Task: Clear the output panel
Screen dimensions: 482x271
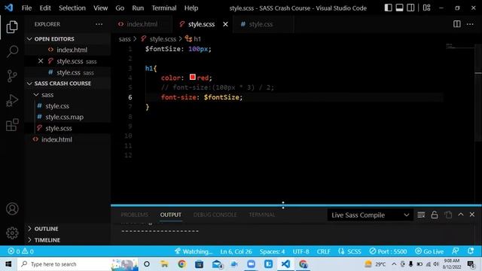Action: 421,215
